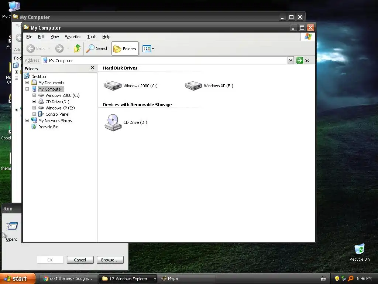This screenshot has height=284, width=378.
Task: Open the File menu
Action: click(x=29, y=37)
